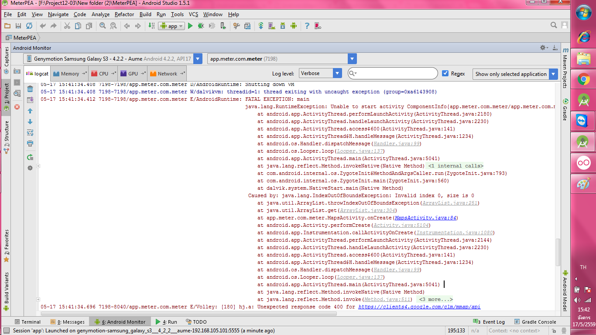The image size is (596, 335).
Task: Open the clients4.google.com URL link
Action: [419, 307]
